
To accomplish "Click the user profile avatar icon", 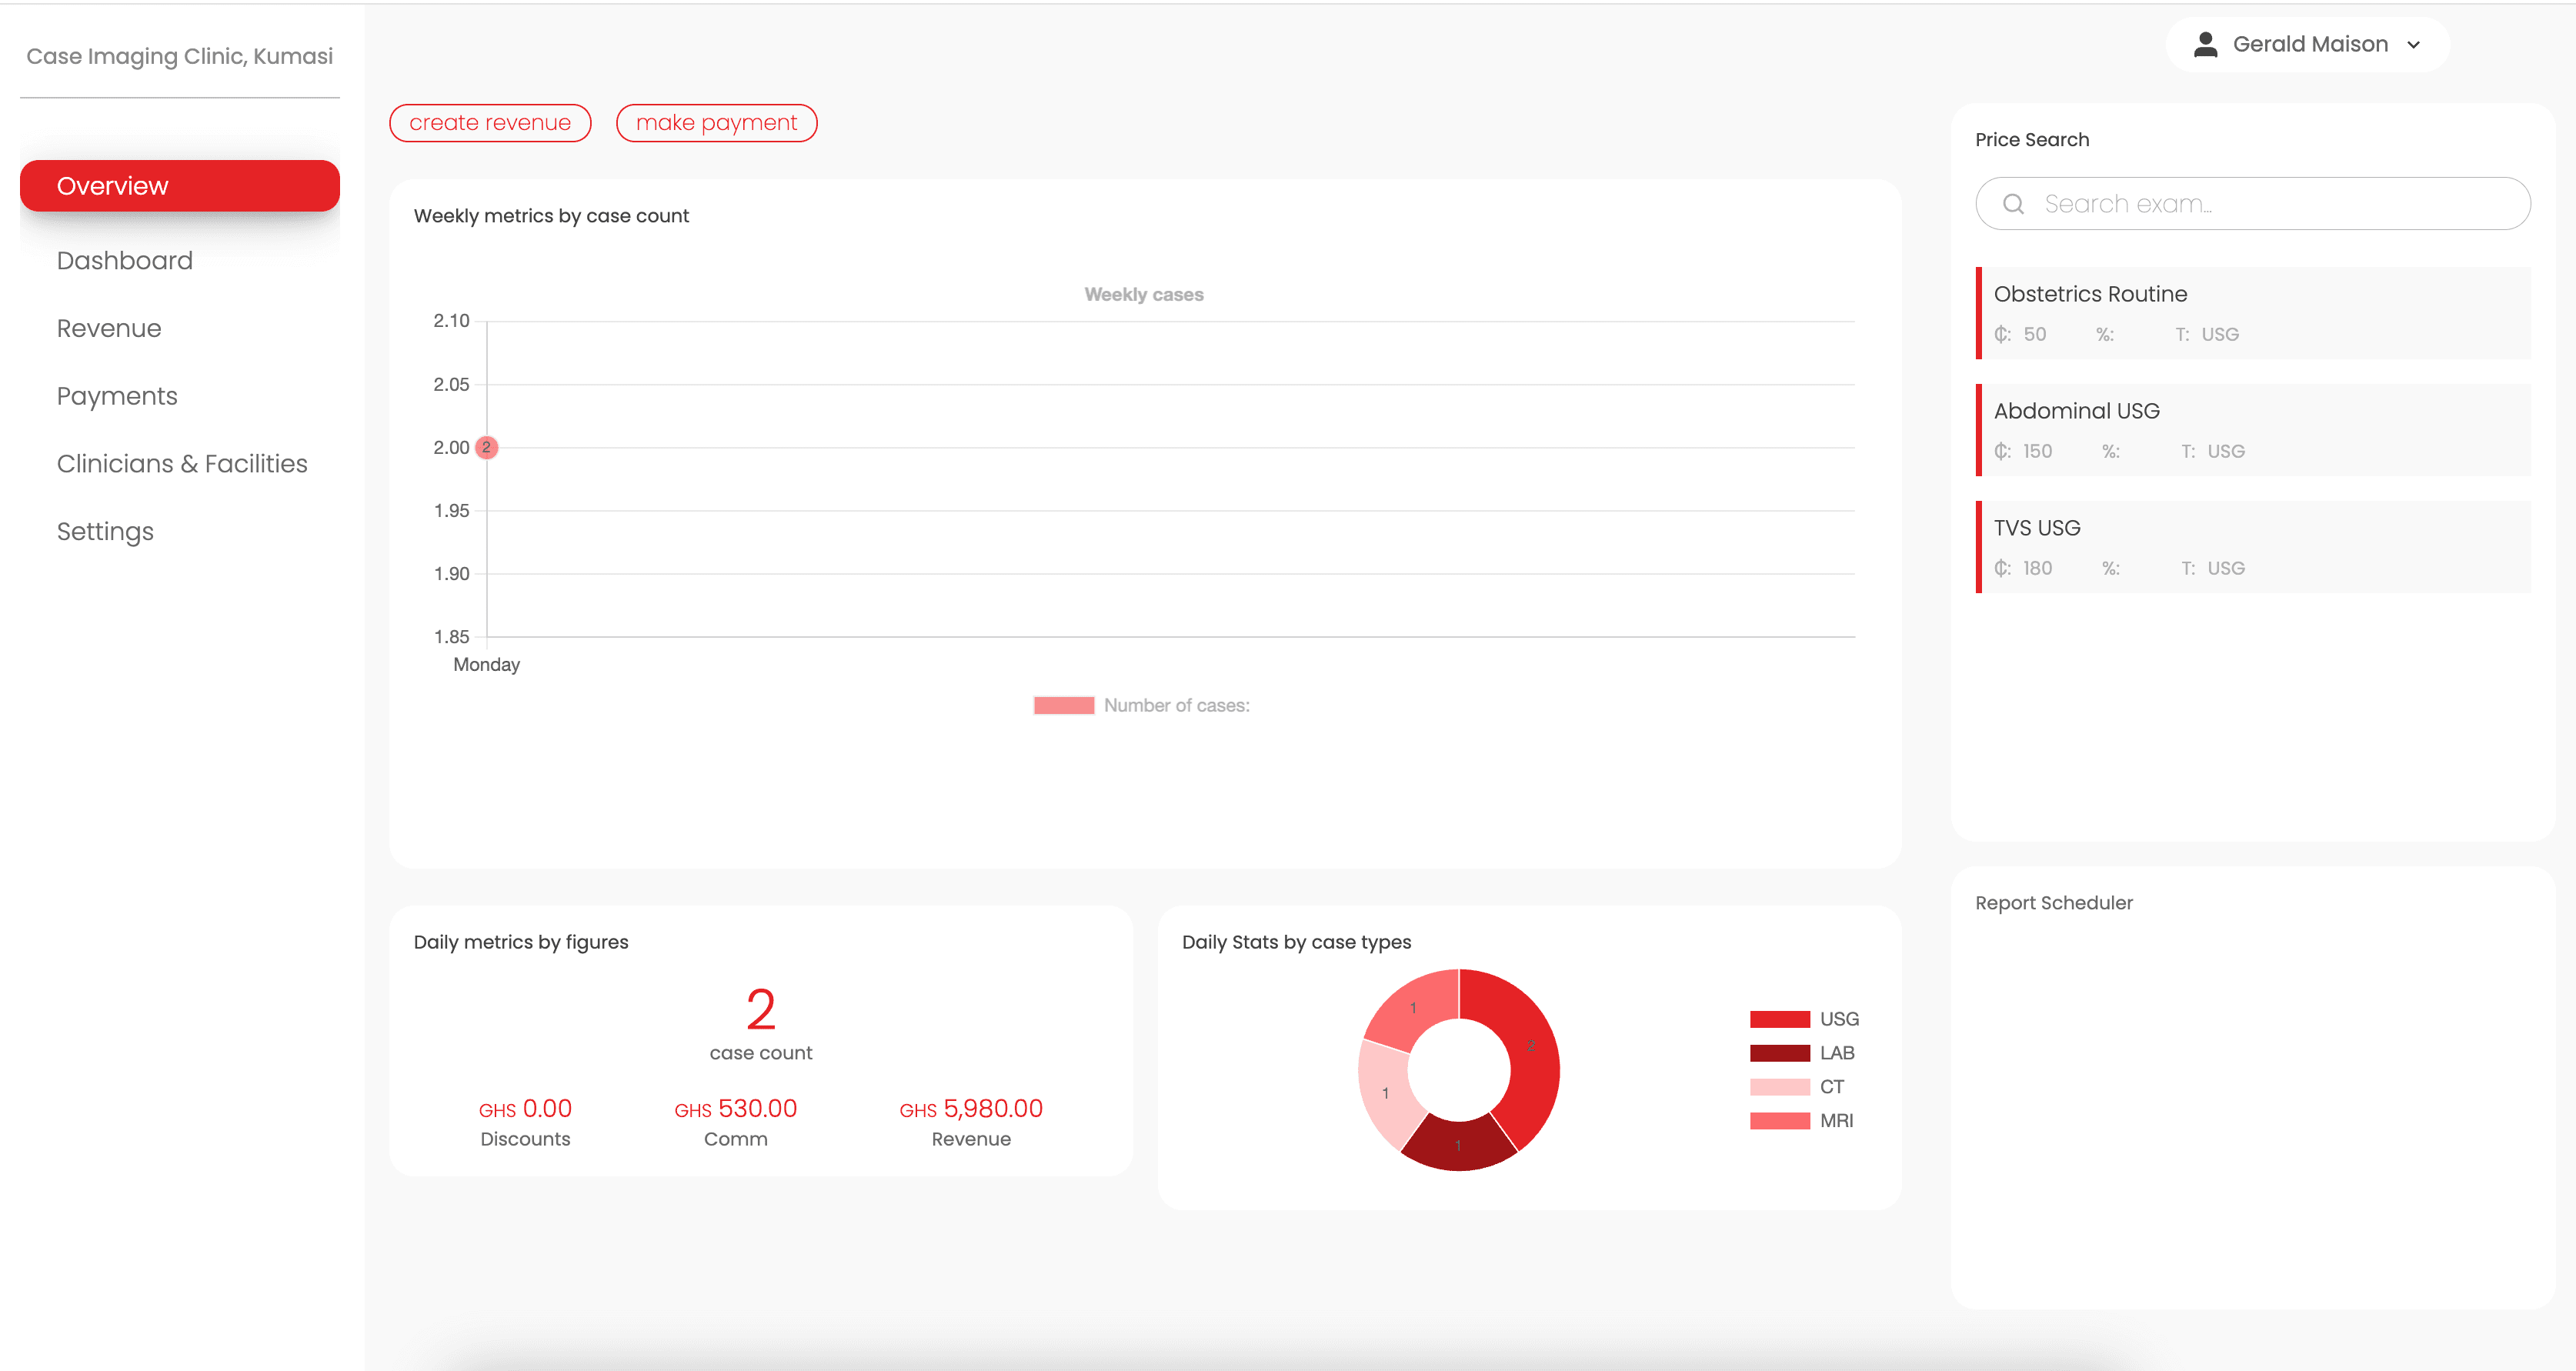I will [2205, 44].
